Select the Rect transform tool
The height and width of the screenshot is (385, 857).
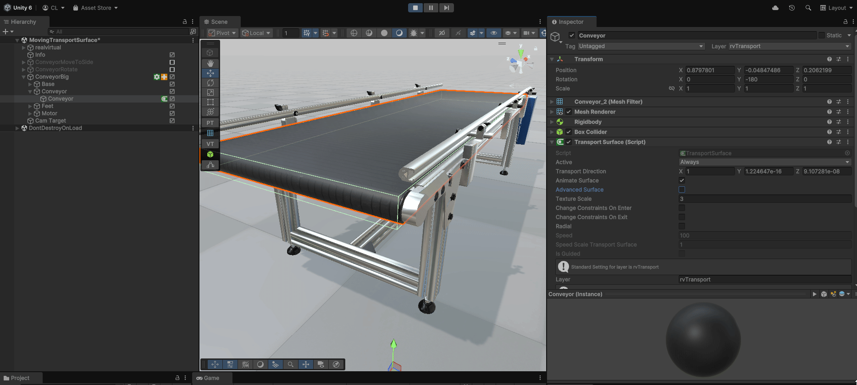210,102
